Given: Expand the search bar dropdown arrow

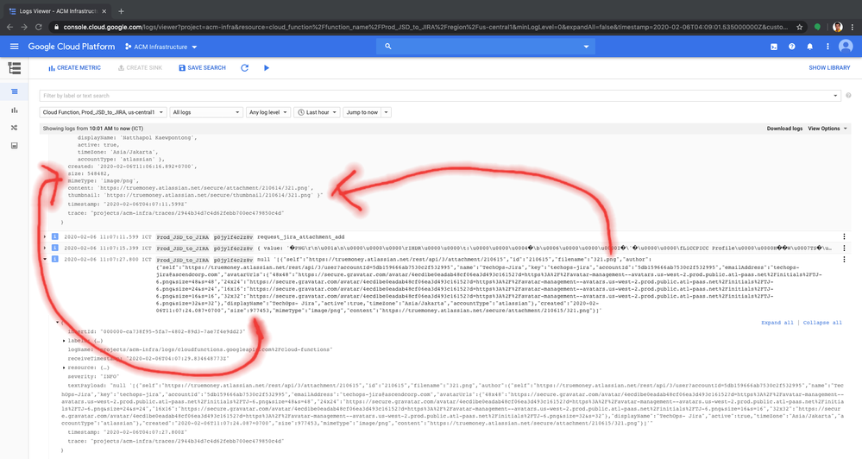Looking at the screenshot, I should (x=586, y=47).
